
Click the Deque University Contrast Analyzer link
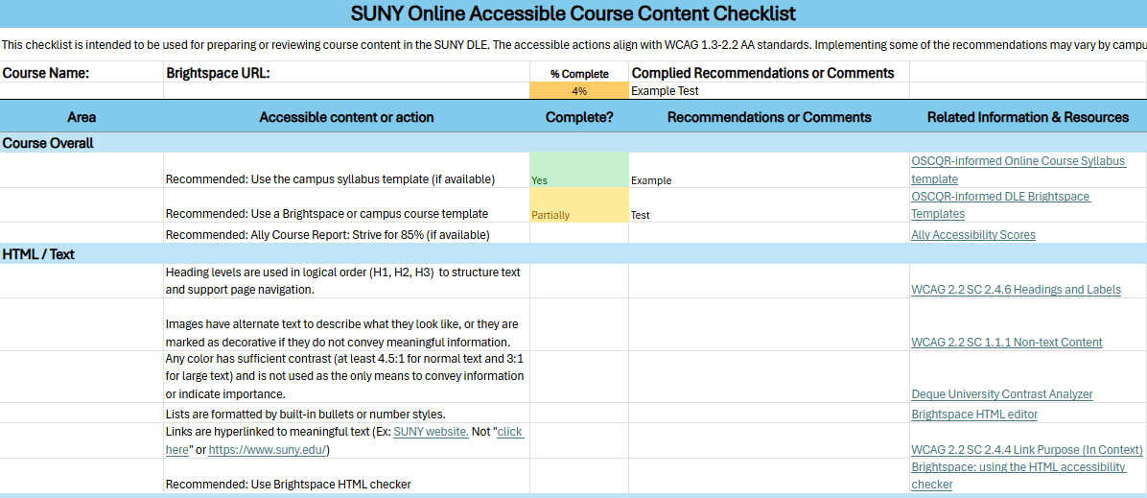[1001, 394]
